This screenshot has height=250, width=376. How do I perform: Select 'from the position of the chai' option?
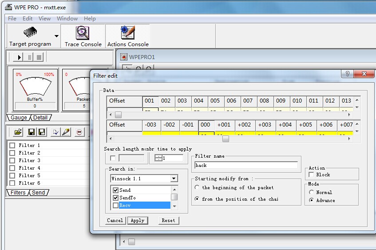pos(197,198)
